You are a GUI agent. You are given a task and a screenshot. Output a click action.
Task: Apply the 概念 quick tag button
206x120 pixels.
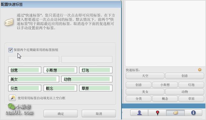165,99
